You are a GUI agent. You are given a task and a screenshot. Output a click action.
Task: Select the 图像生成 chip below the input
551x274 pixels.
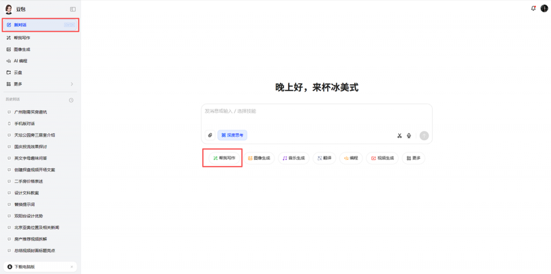pos(259,158)
